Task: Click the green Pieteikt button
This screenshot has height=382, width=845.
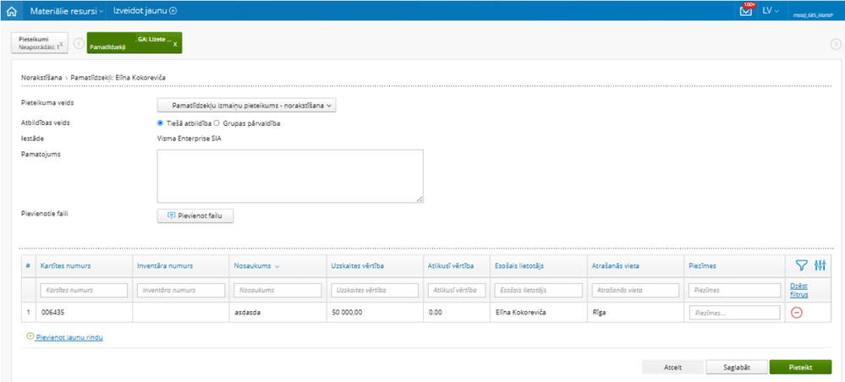Action: 800,368
